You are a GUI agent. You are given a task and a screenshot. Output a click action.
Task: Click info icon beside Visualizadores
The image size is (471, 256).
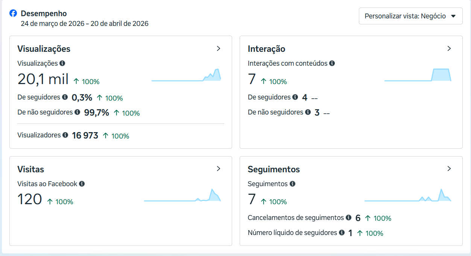[x=65, y=135]
